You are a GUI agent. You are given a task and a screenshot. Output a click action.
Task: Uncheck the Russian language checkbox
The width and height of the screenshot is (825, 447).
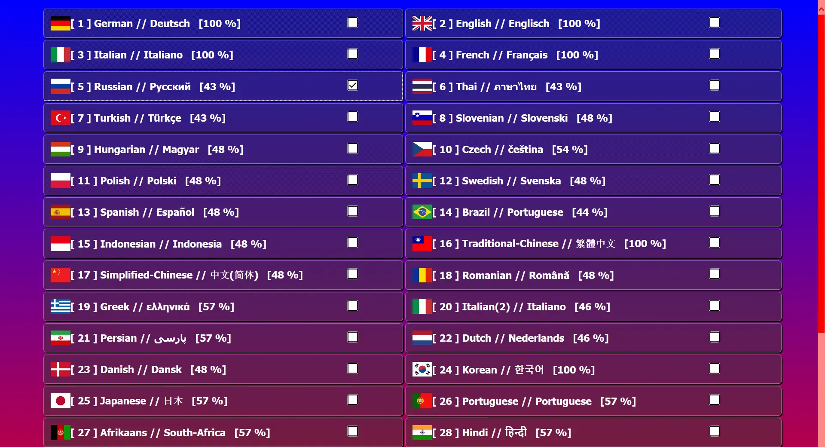click(x=353, y=86)
